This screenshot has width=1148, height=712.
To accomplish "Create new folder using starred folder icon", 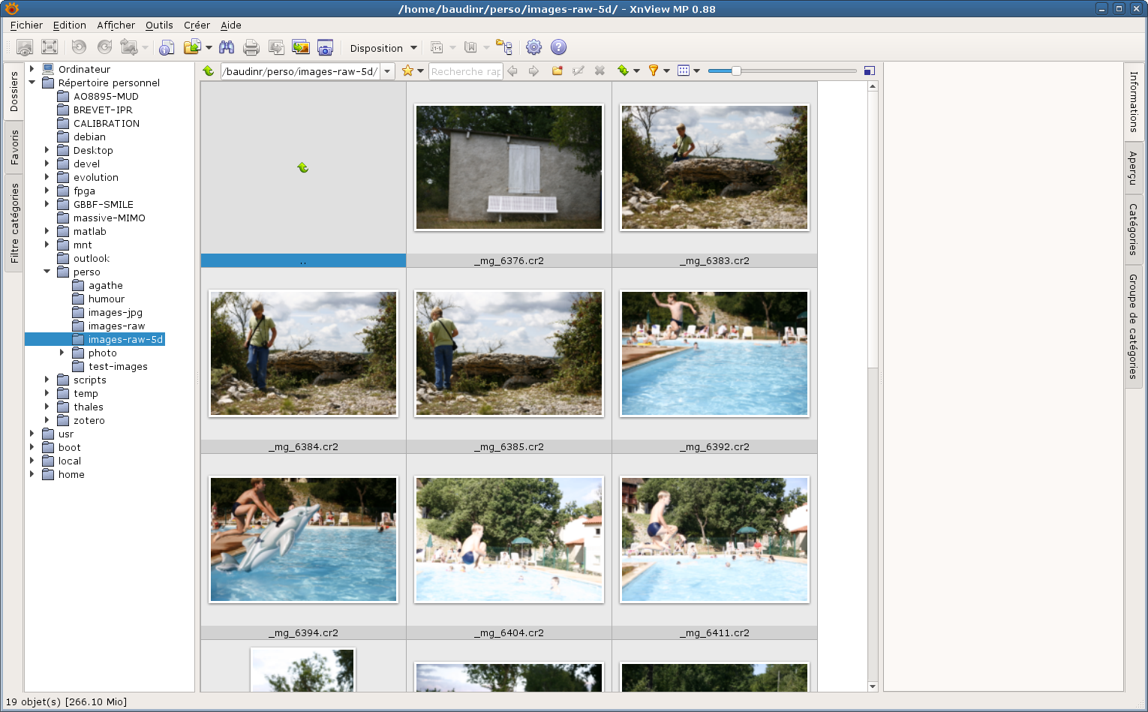I will (x=557, y=71).
